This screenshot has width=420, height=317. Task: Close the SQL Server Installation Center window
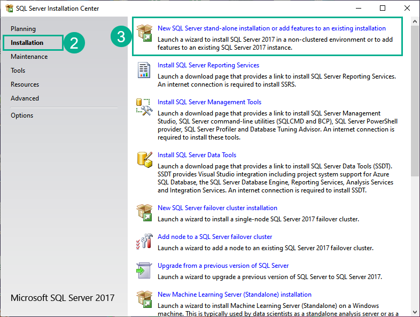407,9
